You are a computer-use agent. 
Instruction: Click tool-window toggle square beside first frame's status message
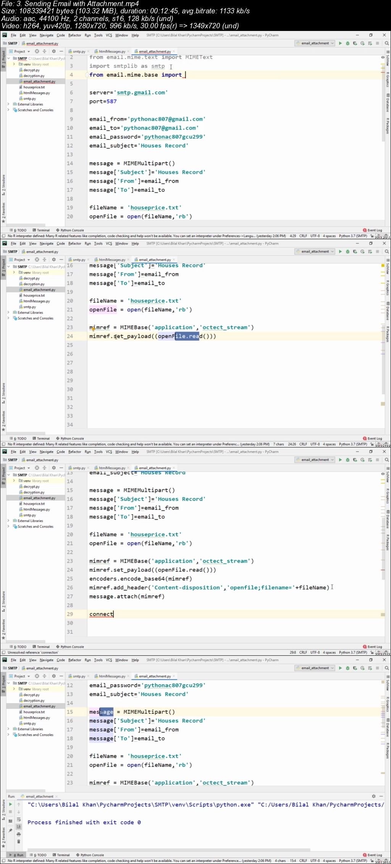(3, 236)
